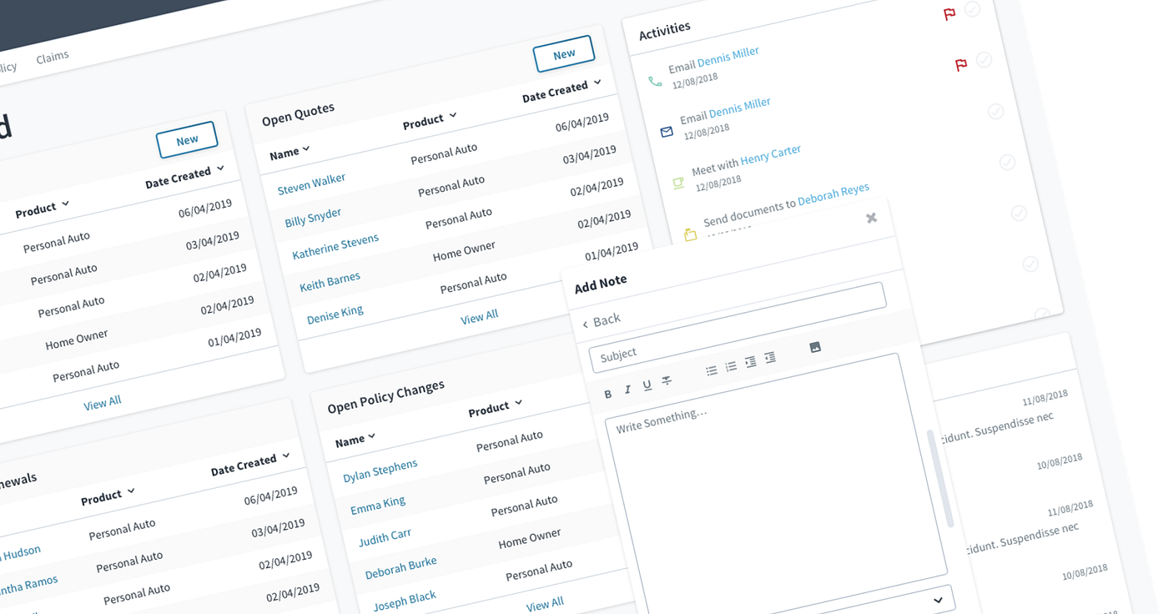The image size is (1168, 614).
Task: Open the Name sort dropdown in Open Quotes
Action: point(289,152)
